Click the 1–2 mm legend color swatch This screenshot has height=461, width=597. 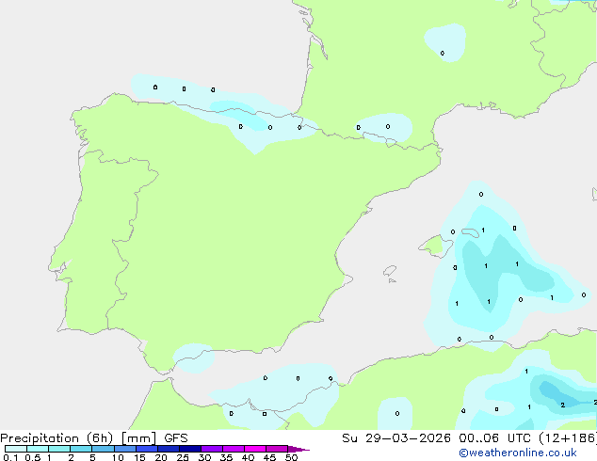click(x=59, y=449)
